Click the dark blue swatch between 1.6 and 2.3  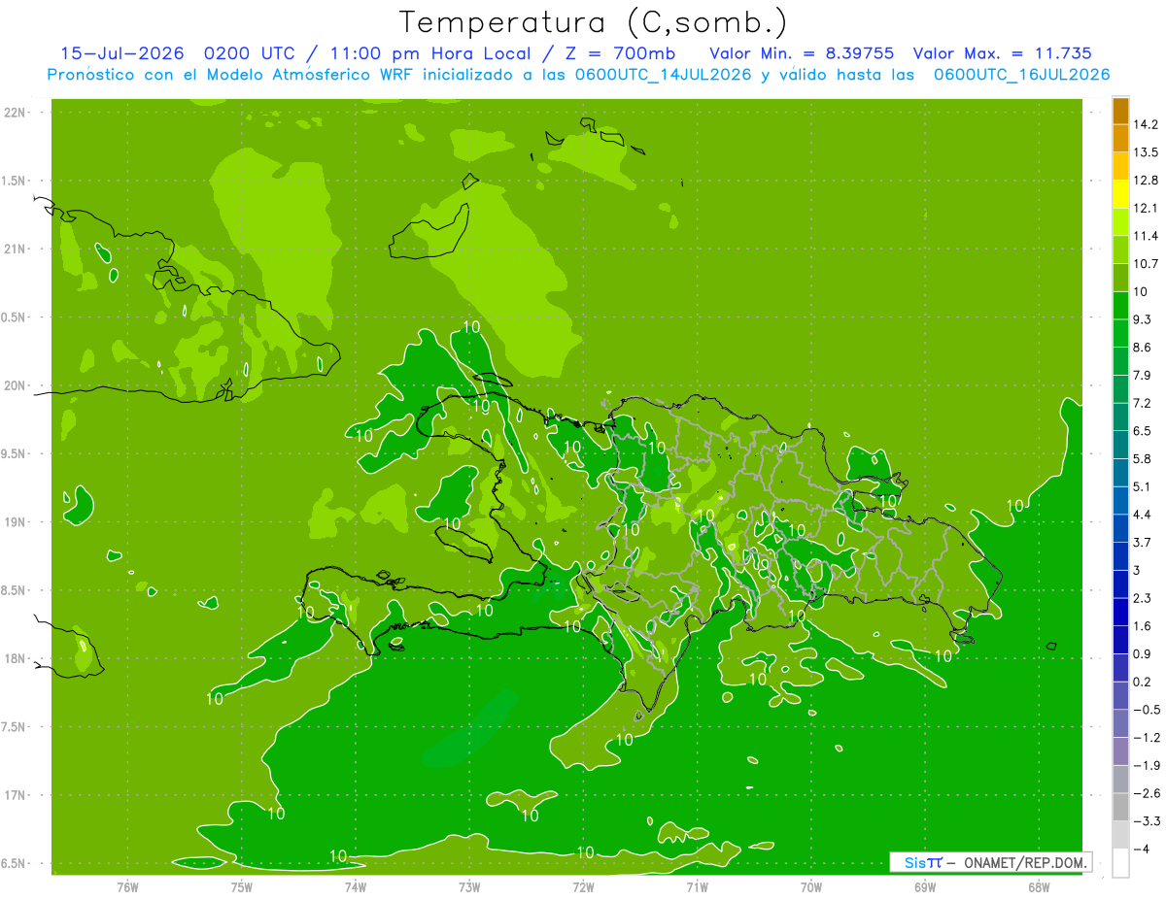pos(1120,613)
